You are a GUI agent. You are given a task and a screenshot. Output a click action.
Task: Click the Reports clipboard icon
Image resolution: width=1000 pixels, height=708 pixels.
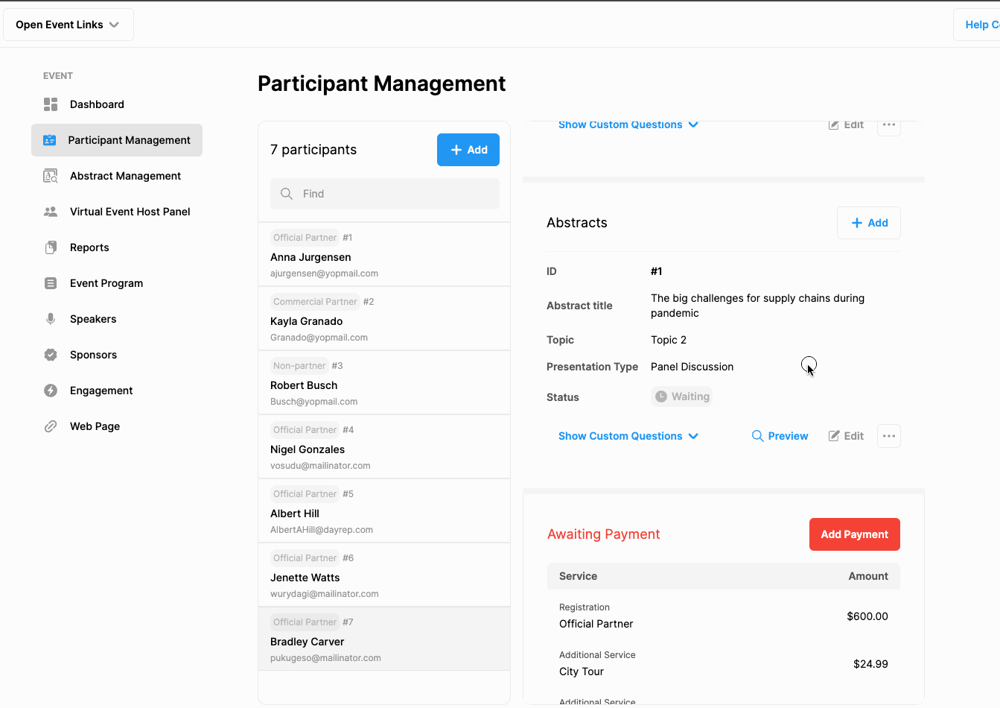(x=51, y=247)
